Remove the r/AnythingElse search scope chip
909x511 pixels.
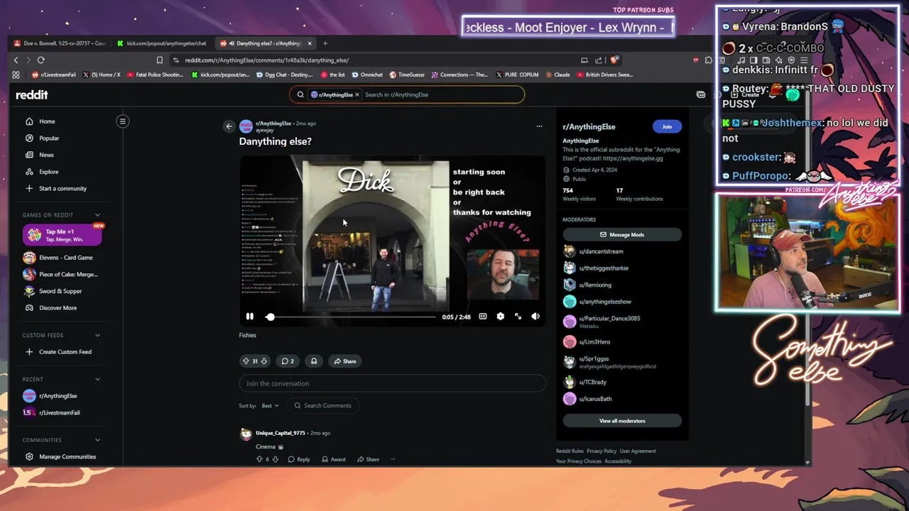[357, 94]
